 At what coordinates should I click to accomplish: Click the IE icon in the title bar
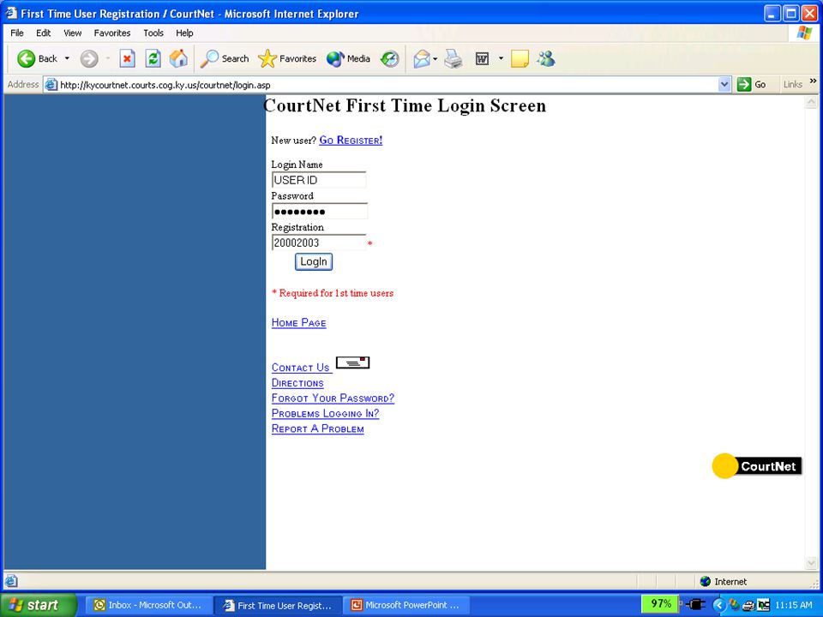pos(11,13)
